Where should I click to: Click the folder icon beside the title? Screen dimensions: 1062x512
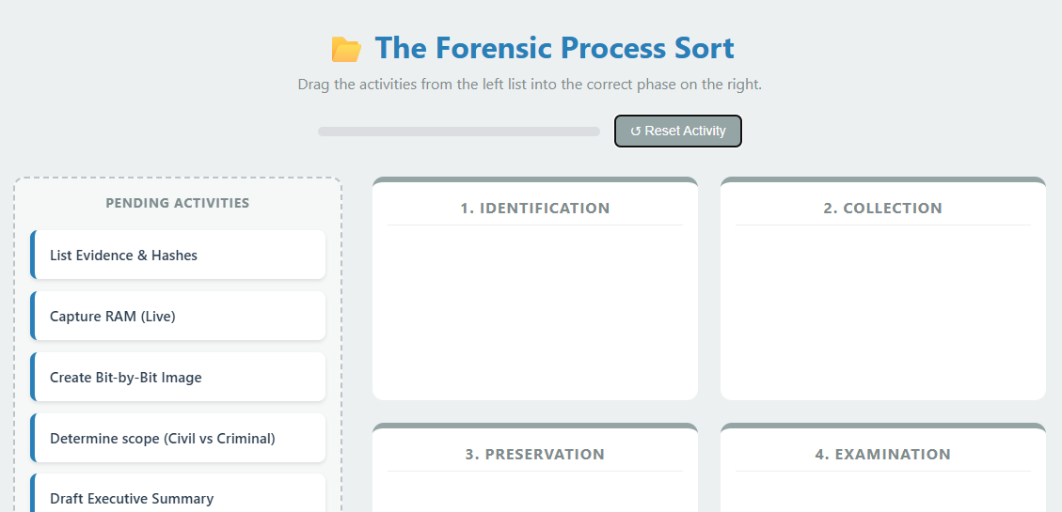point(346,49)
